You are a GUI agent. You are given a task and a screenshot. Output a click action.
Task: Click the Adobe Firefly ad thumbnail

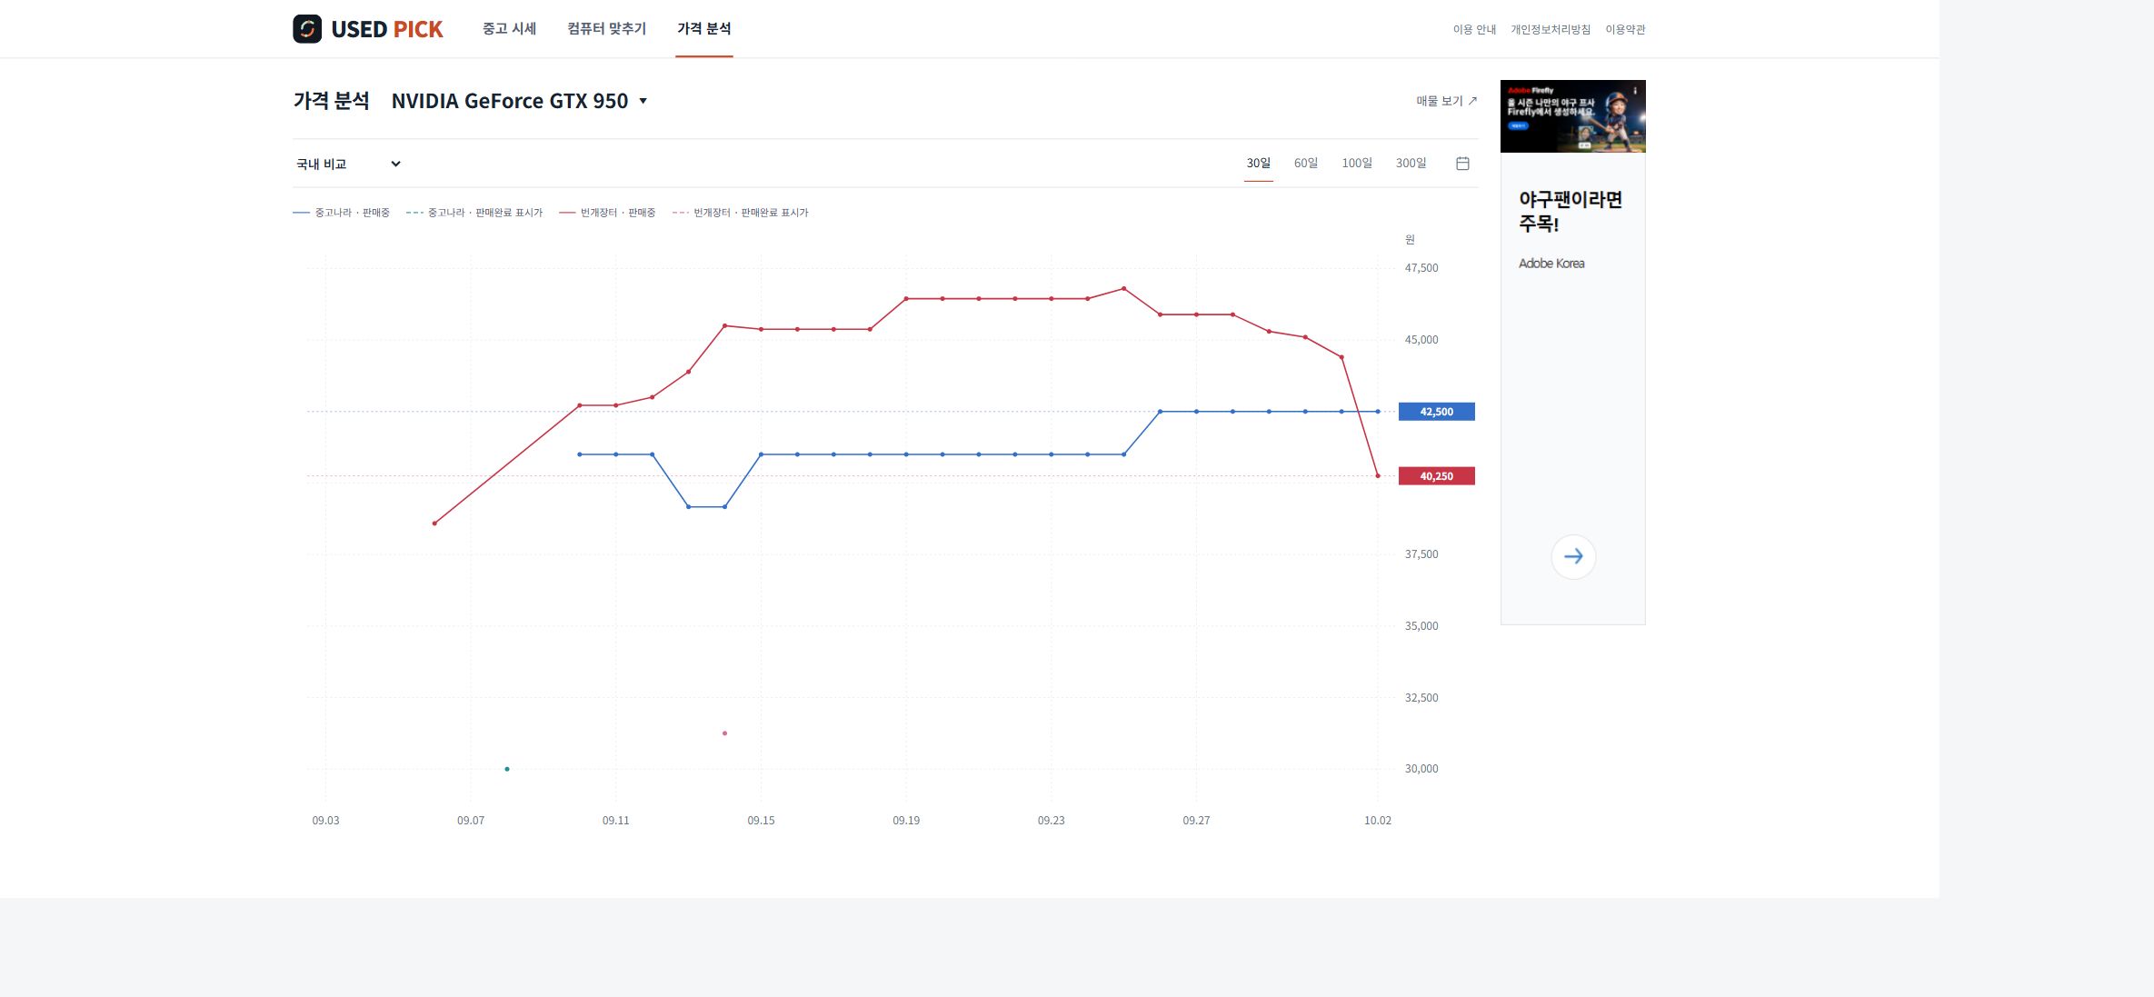click(1572, 116)
